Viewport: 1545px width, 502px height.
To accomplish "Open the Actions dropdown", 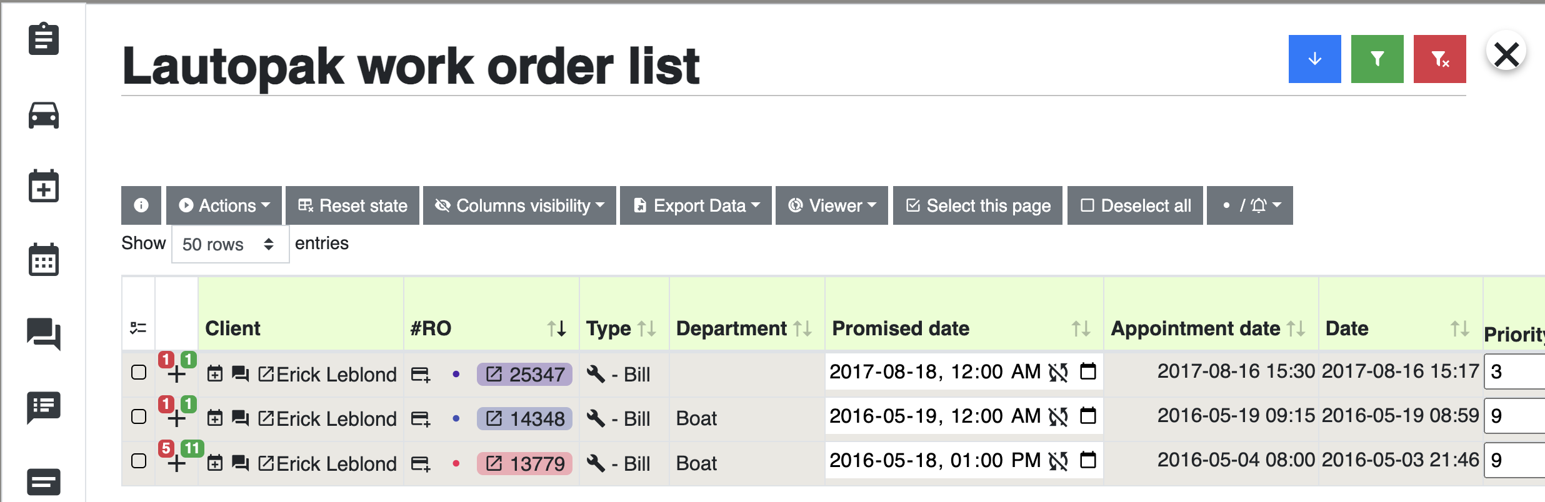I will (x=224, y=205).
